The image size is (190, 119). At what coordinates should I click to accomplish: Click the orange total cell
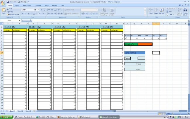coord(145,44)
